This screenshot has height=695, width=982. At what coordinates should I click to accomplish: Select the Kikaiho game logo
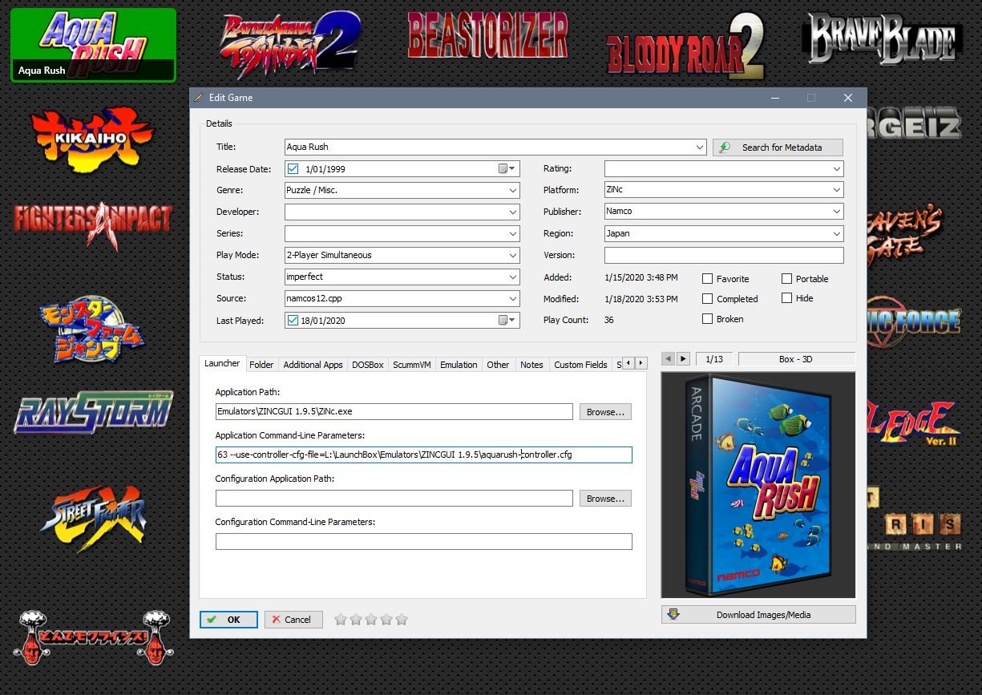pos(92,138)
